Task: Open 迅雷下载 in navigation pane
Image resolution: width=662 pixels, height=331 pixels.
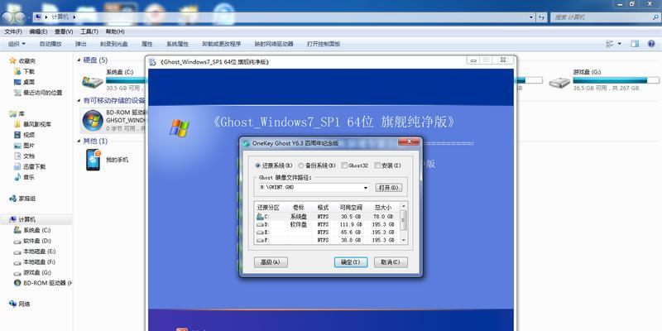Action: coord(34,167)
